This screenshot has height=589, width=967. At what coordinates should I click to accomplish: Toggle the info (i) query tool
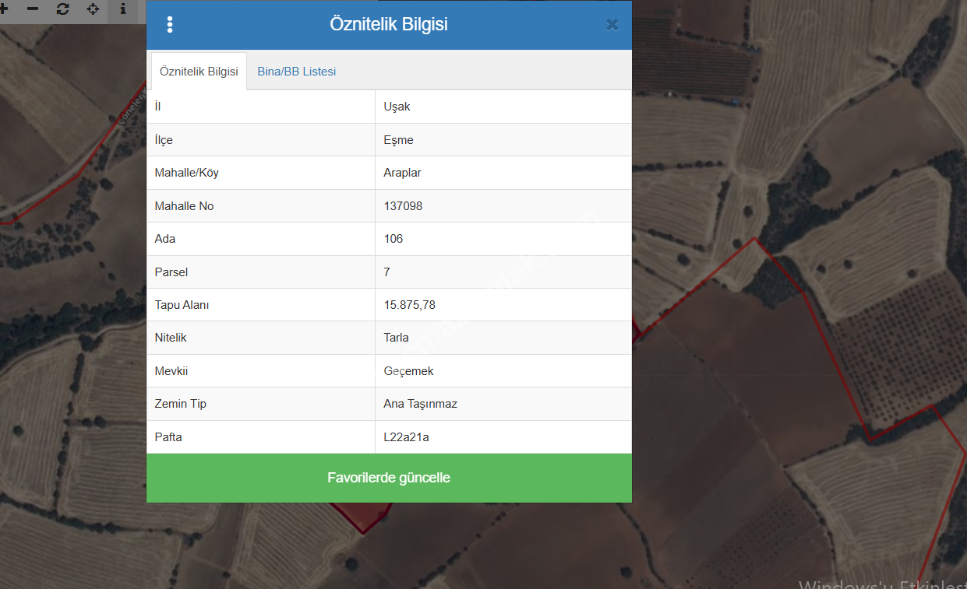pyautogui.click(x=122, y=9)
